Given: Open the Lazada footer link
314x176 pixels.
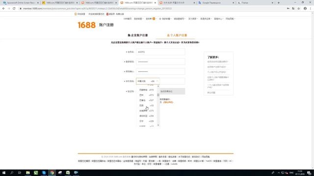Looking at the screenshot, I should pos(174,164).
